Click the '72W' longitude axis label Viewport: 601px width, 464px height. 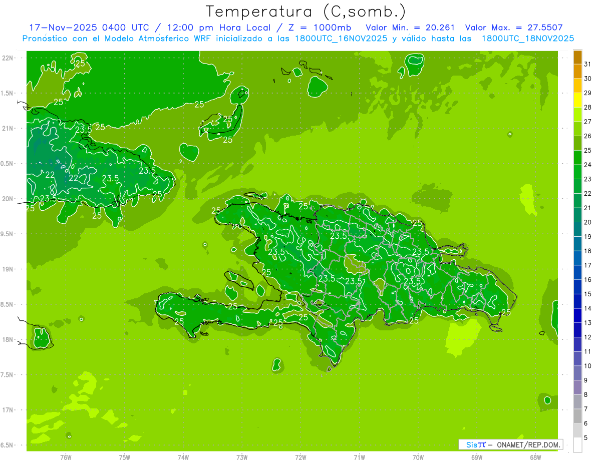click(x=301, y=457)
